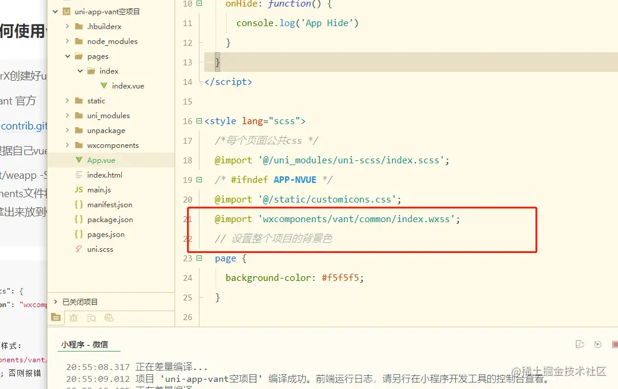Click the background-color: #f5f5f5 declaration
The image size is (618, 389).
point(294,278)
